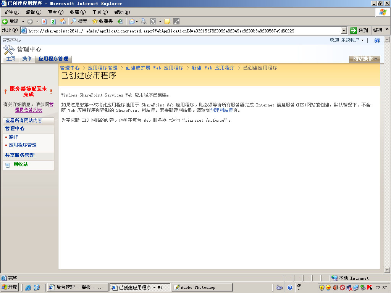Image resolution: width=391 pixels, height=293 pixels.
Task: Select the 应用程序管理 top tab
Action: [x=53, y=59]
